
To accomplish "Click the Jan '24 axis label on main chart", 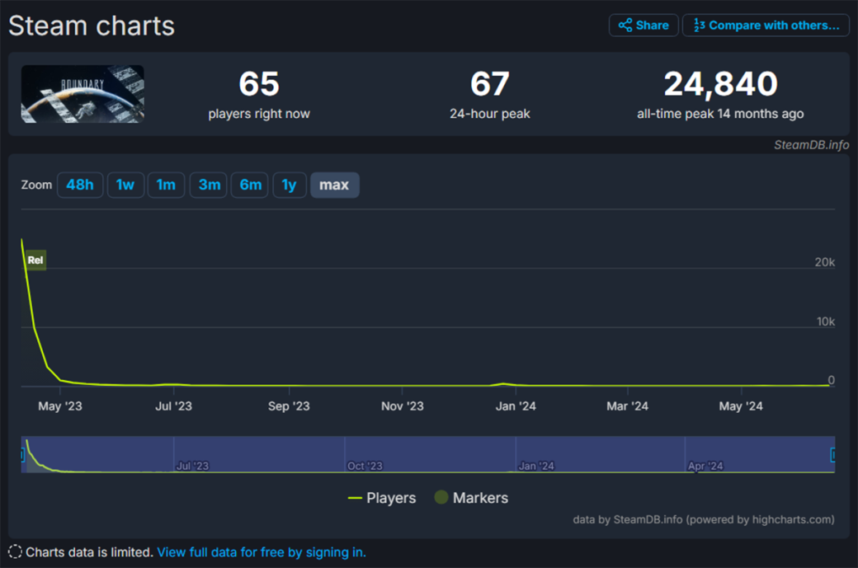I will [516, 406].
